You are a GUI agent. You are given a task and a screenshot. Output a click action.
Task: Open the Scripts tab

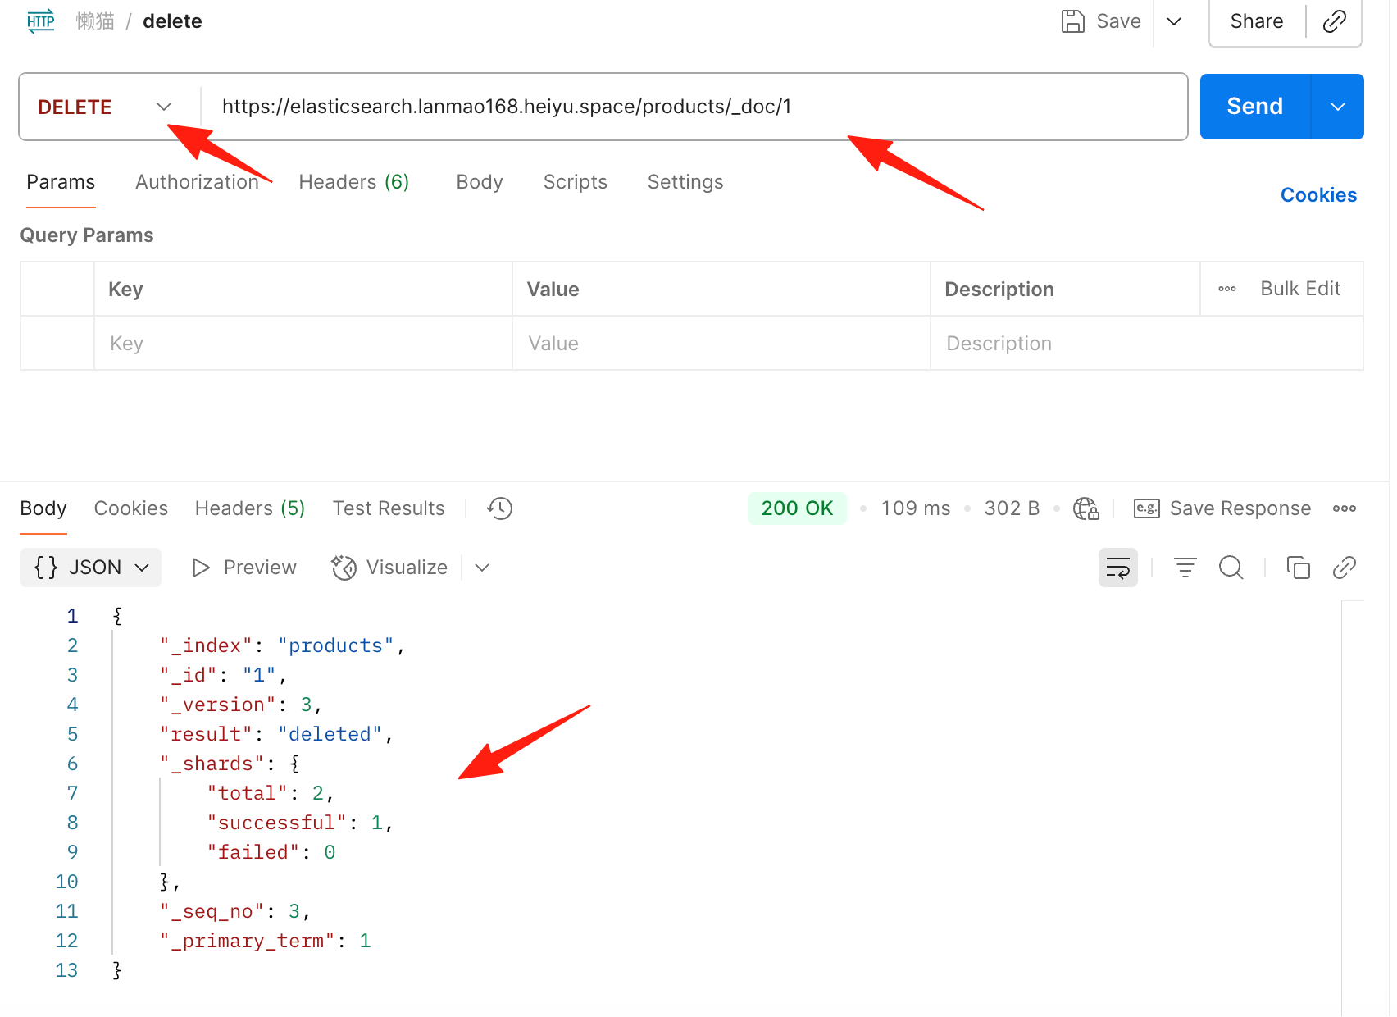pyautogui.click(x=576, y=182)
